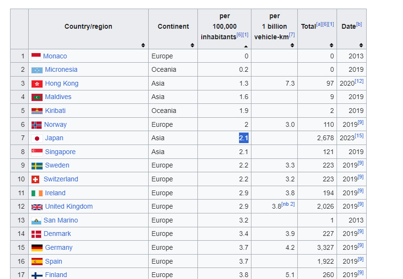403x279 pixels.
Task: Click the Norway flag icon
Action: point(36,125)
